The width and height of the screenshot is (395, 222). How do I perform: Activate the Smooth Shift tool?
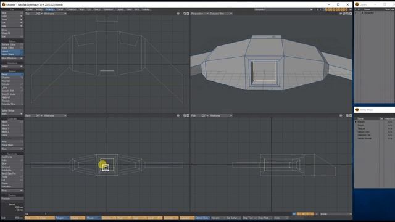point(12,91)
